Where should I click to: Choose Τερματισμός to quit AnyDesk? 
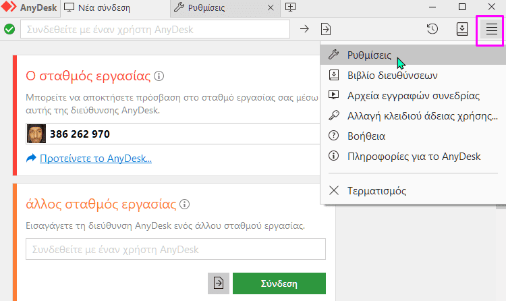(x=413, y=190)
